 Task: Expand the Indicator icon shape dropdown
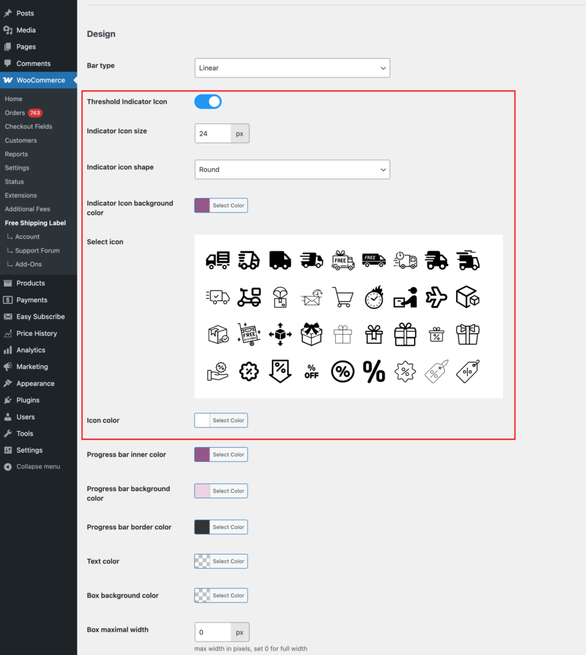[292, 170]
